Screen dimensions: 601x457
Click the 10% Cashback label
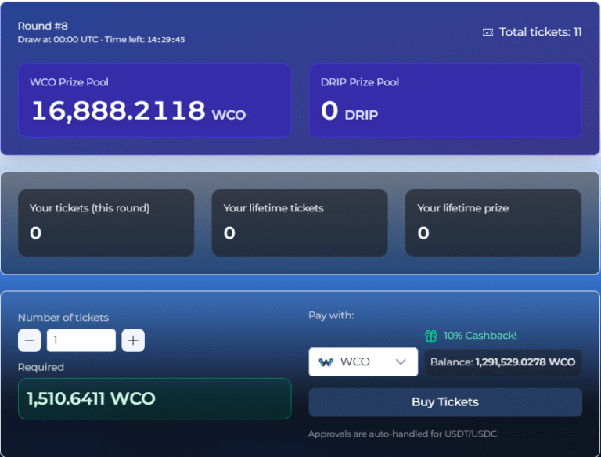(480, 336)
